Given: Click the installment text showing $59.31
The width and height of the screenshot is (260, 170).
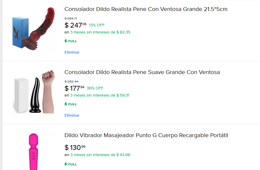Looking at the screenshot, I should coord(97,95).
